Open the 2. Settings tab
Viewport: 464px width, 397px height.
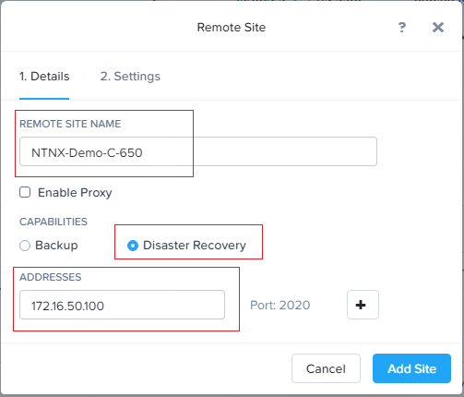pyautogui.click(x=130, y=77)
